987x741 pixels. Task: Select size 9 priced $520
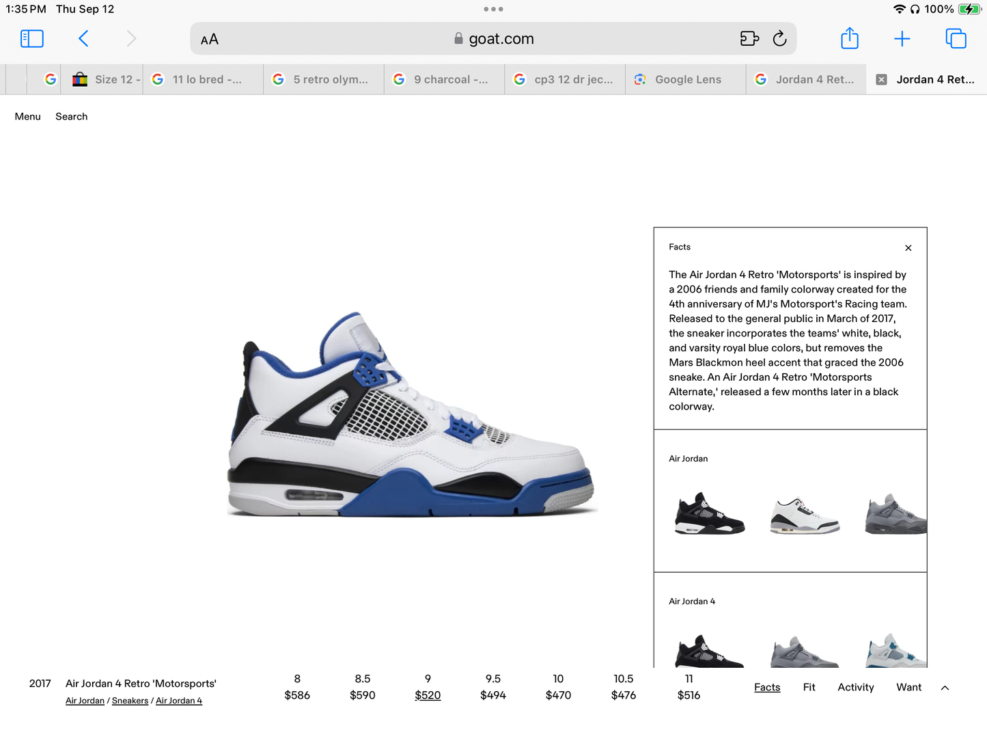(428, 687)
